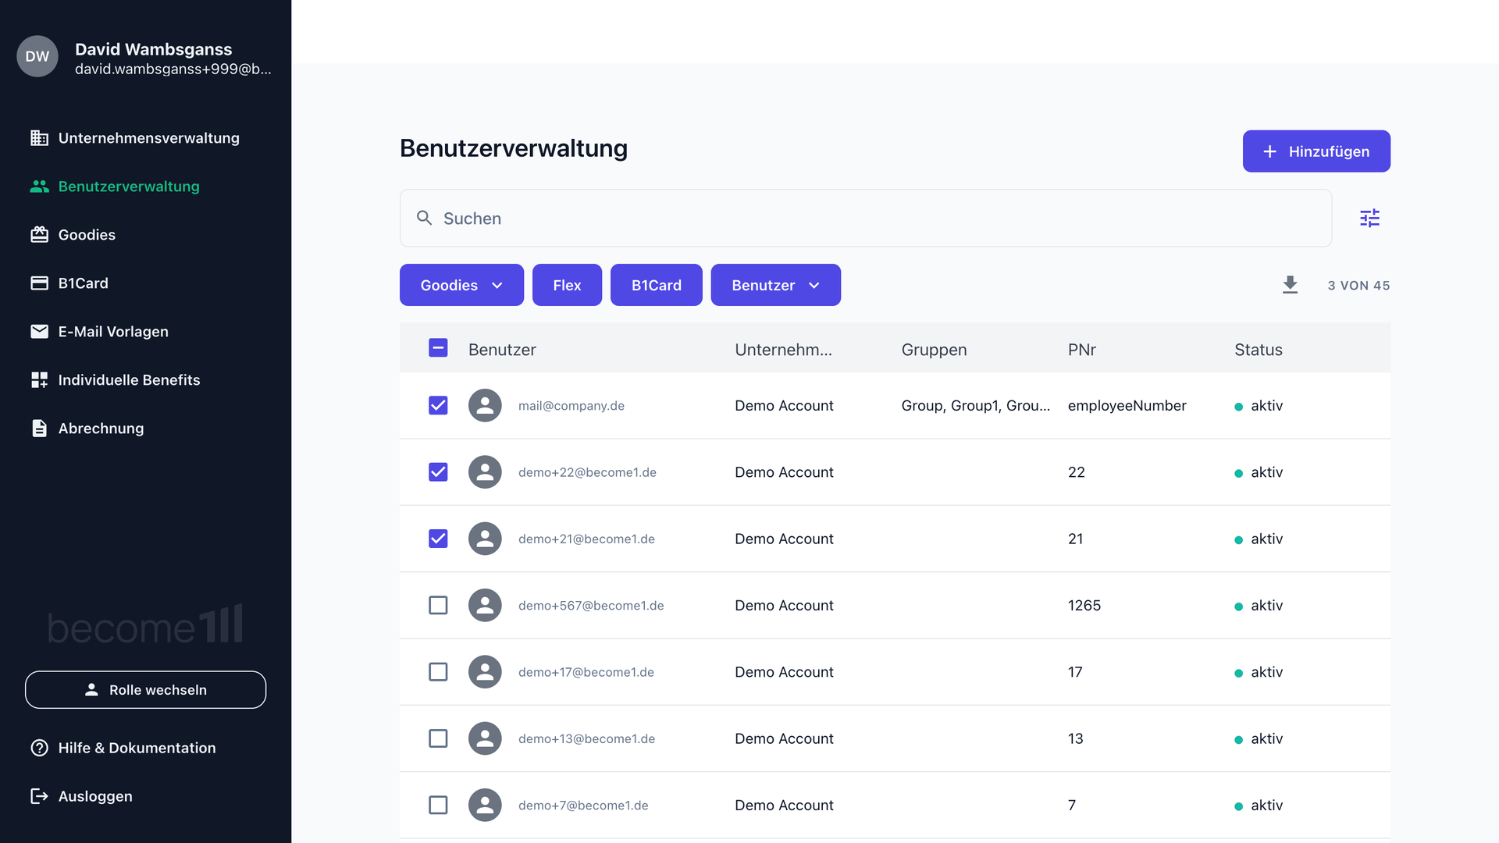
Task: Open the Unternehmensverwaltung building icon
Action: point(39,138)
